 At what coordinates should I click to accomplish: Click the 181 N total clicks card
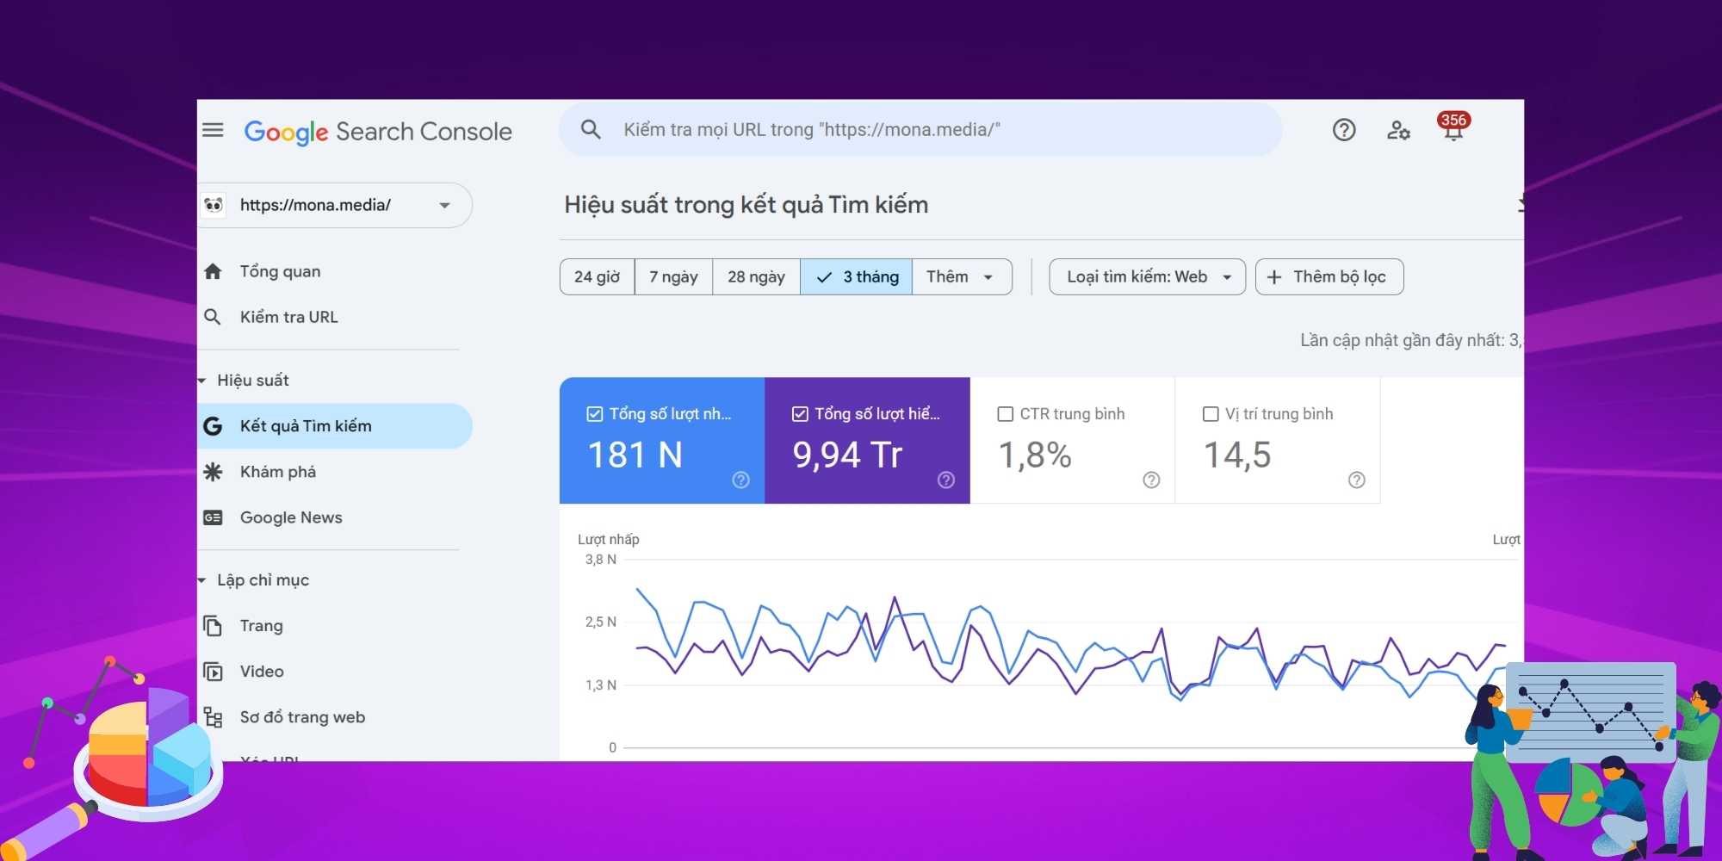pyautogui.click(x=662, y=440)
